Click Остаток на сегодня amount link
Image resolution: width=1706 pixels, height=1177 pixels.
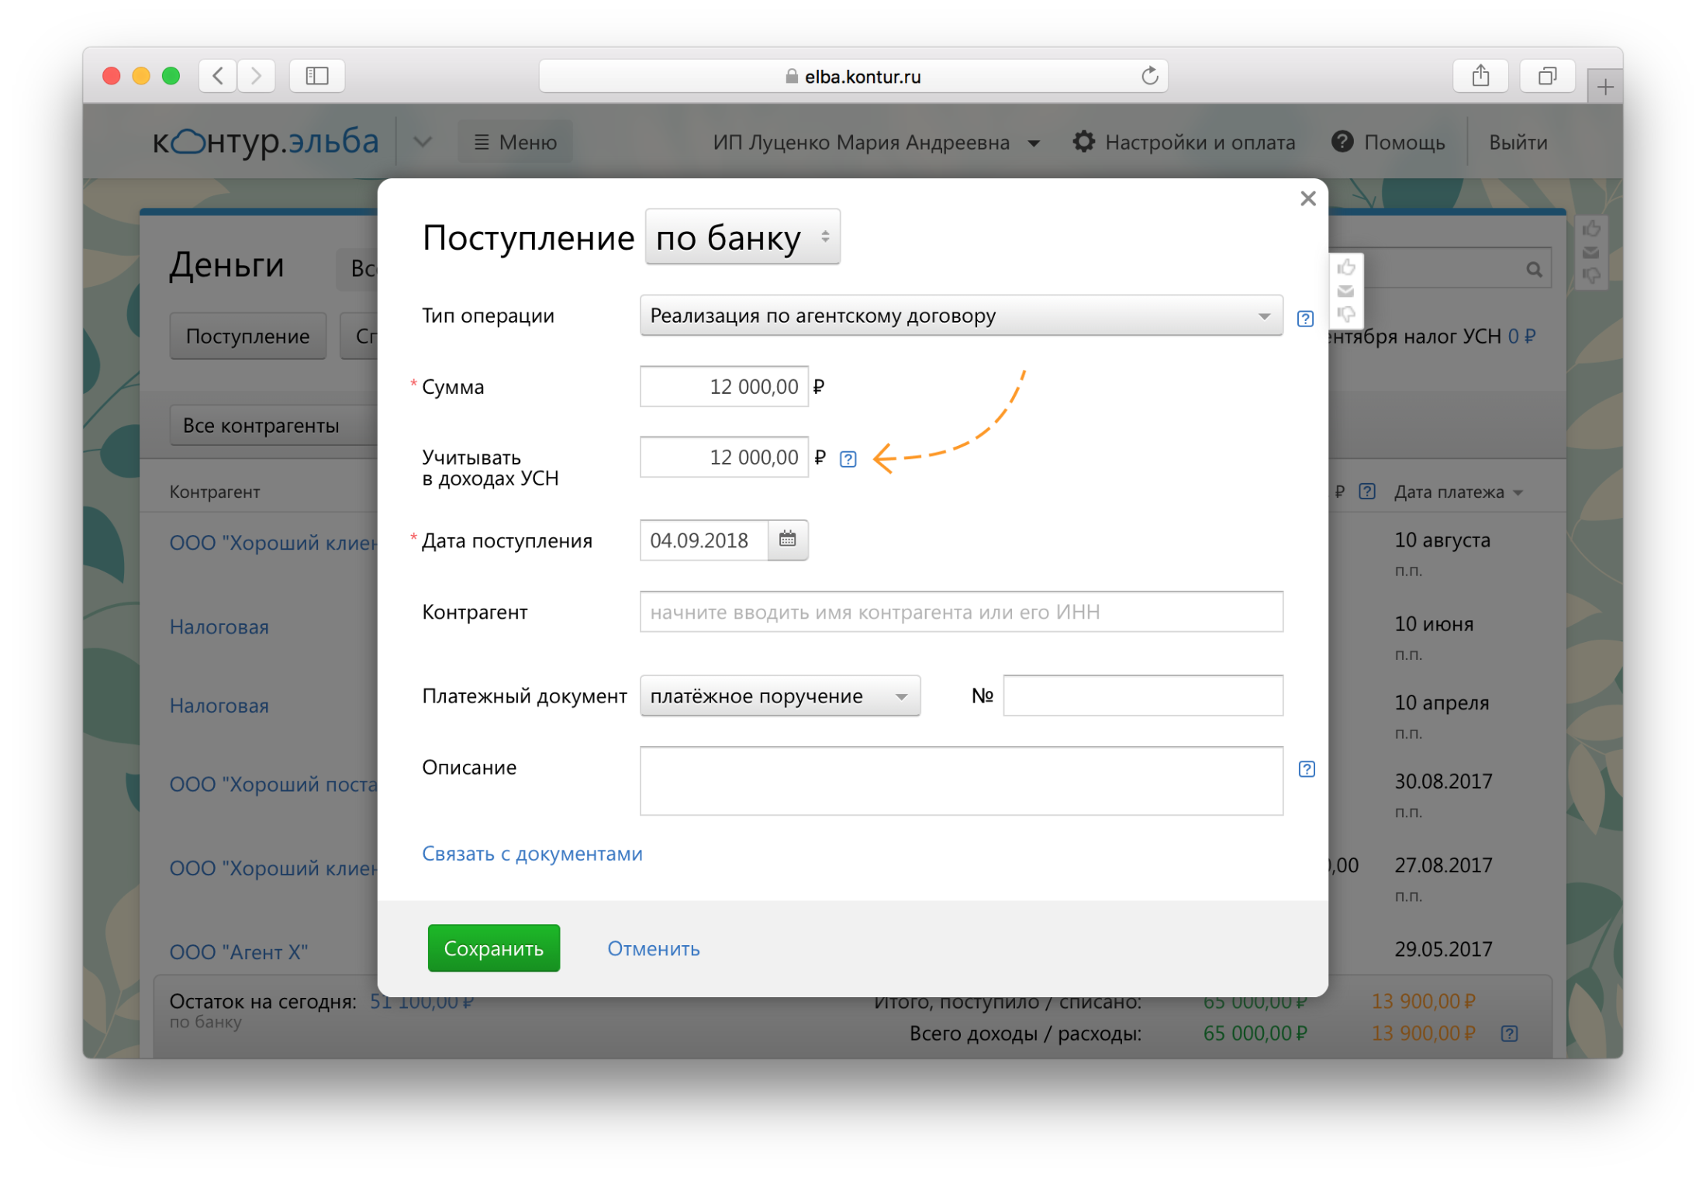coord(422,1001)
